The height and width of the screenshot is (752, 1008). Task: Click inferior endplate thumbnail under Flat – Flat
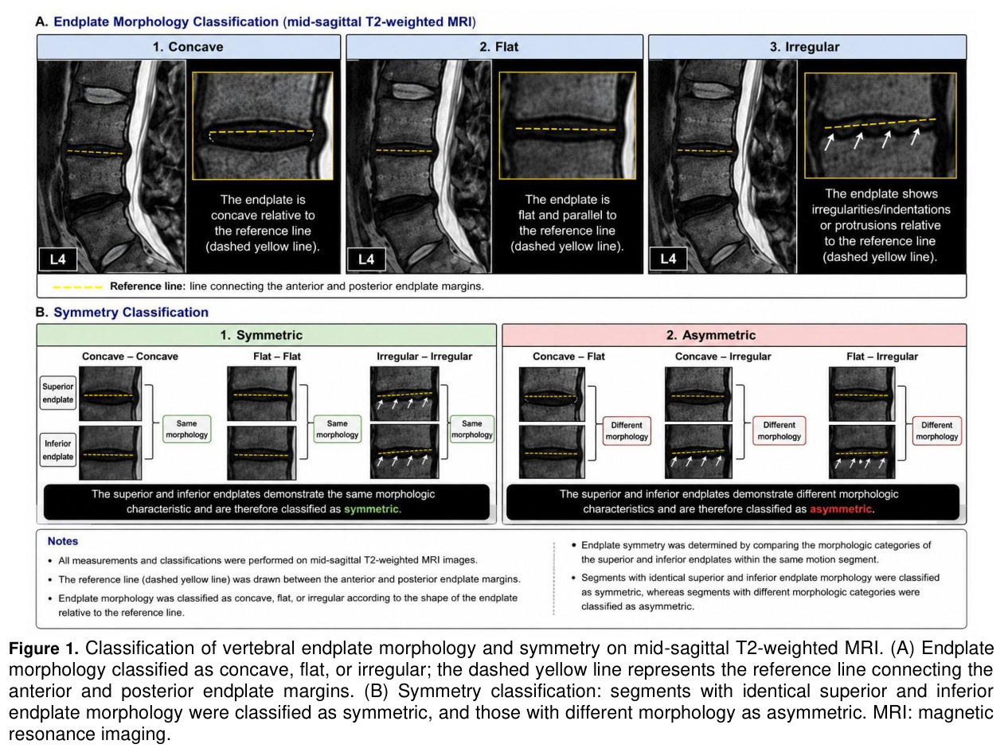[262, 452]
